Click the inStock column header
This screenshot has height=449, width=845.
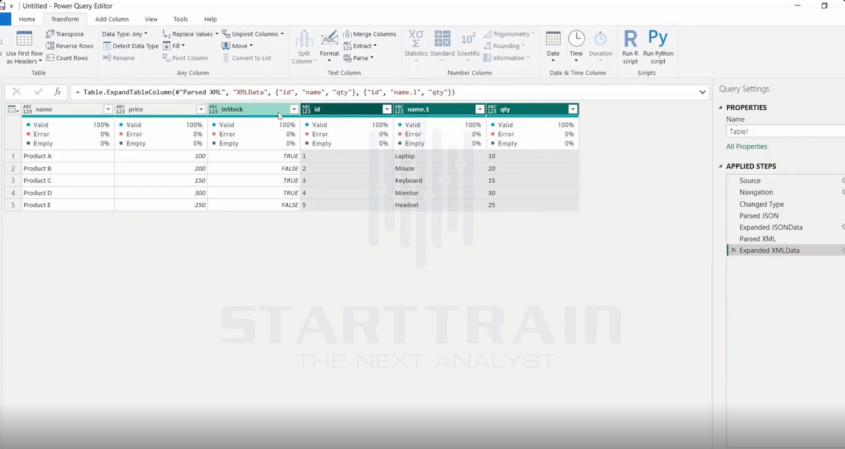tap(253, 109)
